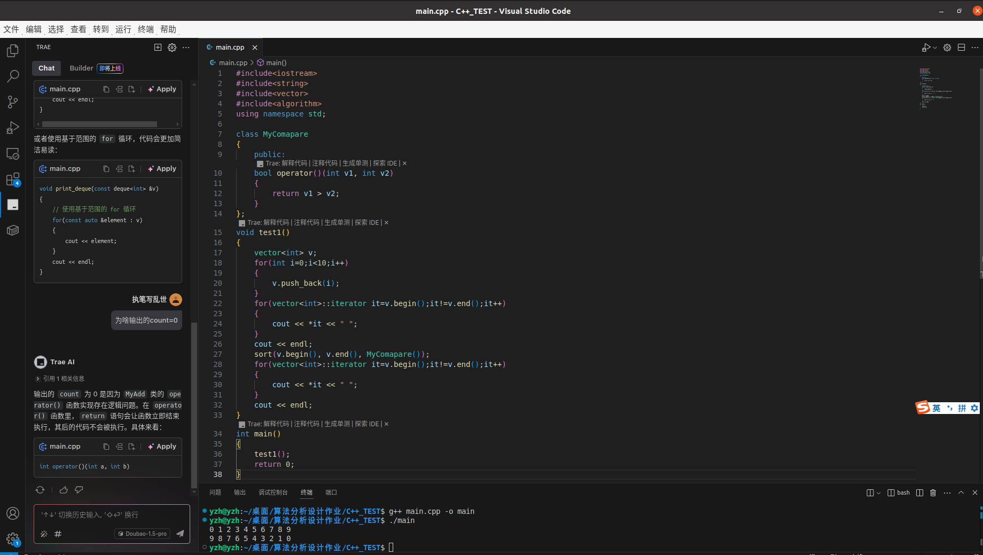
Task: Regenerate the Trae AI response
Action: coord(40,490)
